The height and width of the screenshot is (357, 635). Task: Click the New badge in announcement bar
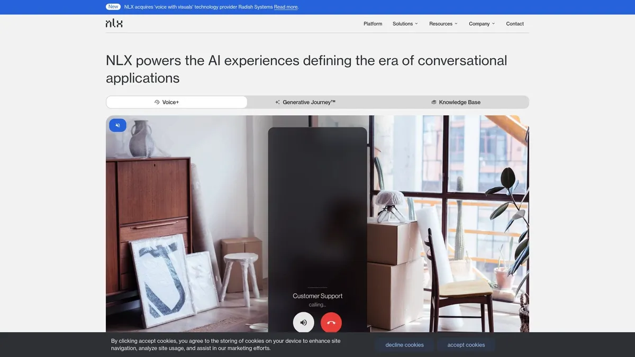point(113,7)
